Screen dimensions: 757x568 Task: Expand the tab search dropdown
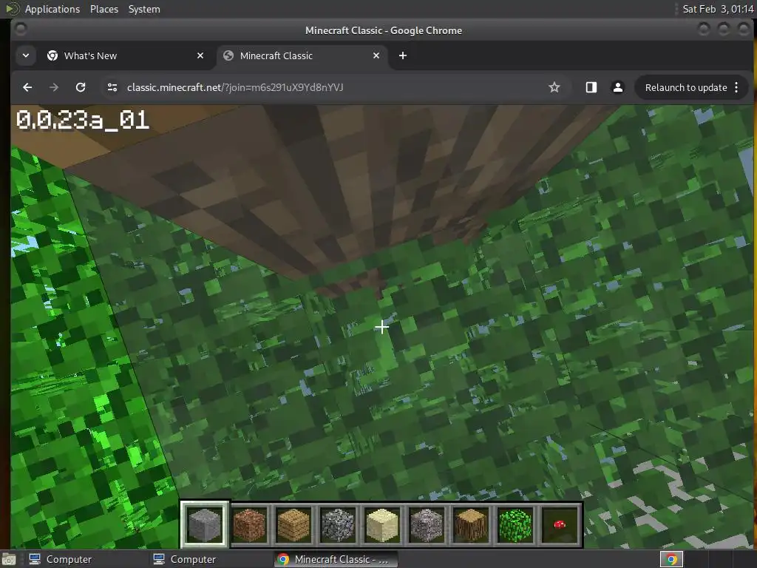[x=26, y=55]
